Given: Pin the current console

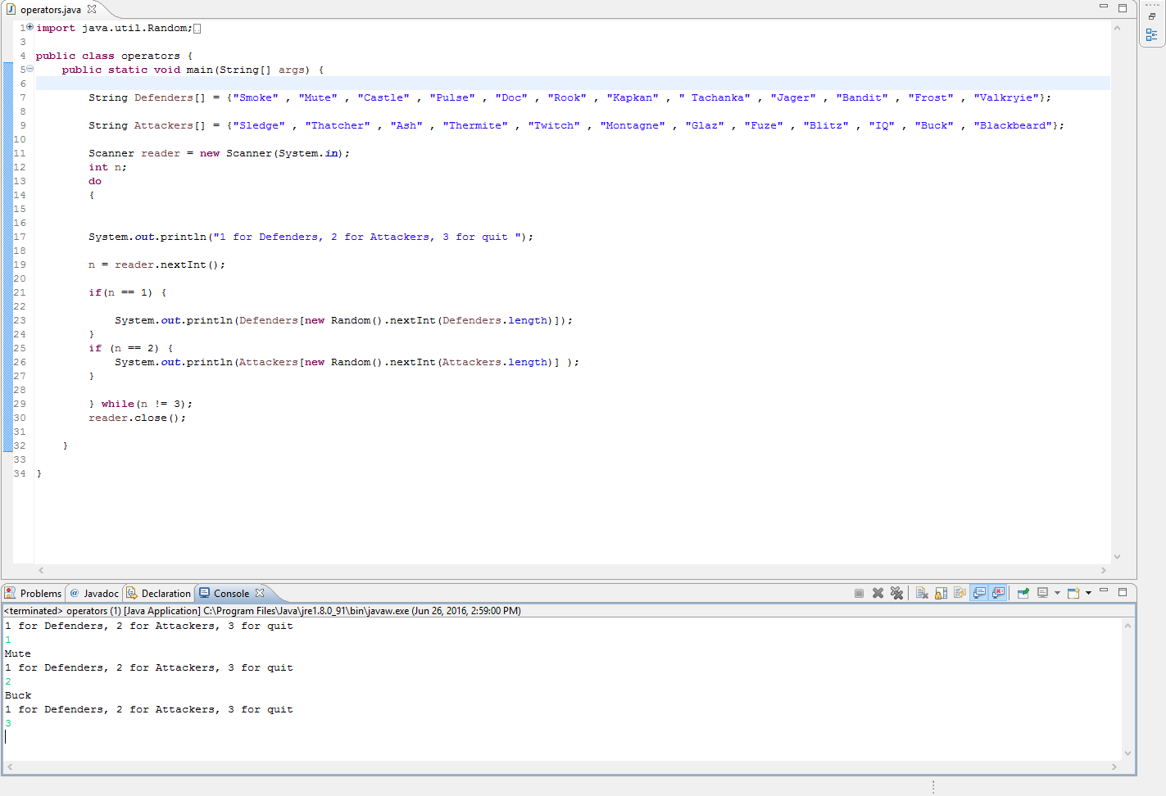Looking at the screenshot, I should pyautogui.click(x=1023, y=594).
